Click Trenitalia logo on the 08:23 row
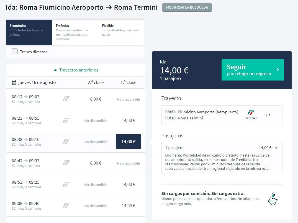The image size is (298, 223). 66,121
